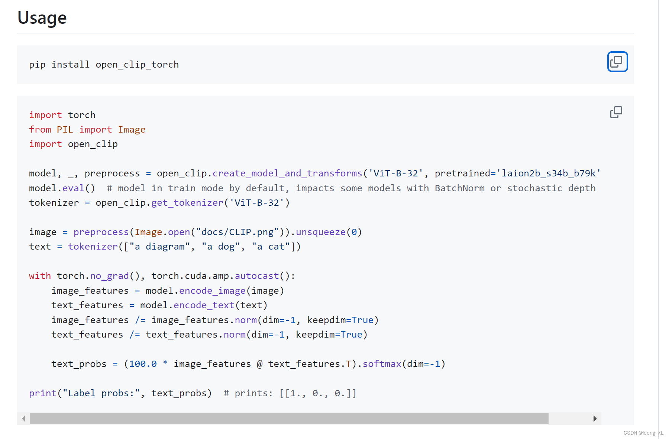Image resolution: width=669 pixels, height=439 pixels.
Task: Click the horizontal scrollbar right arrow
Action: [x=595, y=419]
